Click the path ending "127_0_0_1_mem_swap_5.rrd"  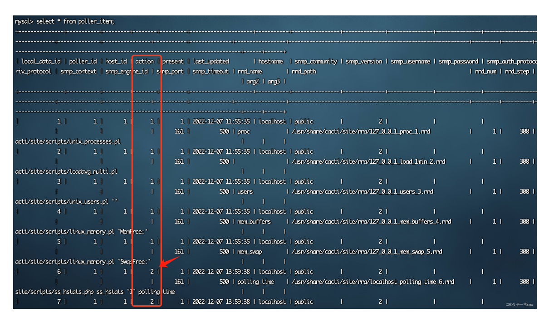pyautogui.click(x=367, y=251)
